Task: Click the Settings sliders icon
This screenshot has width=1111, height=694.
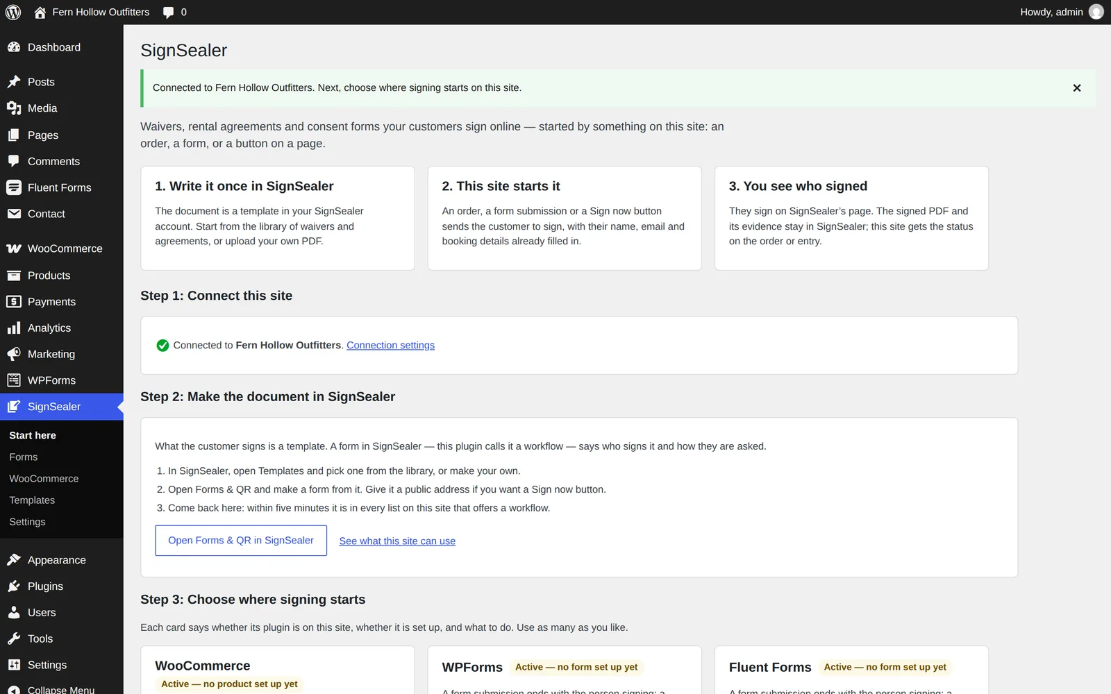Action: pyautogui.click(x=14, y=665)
